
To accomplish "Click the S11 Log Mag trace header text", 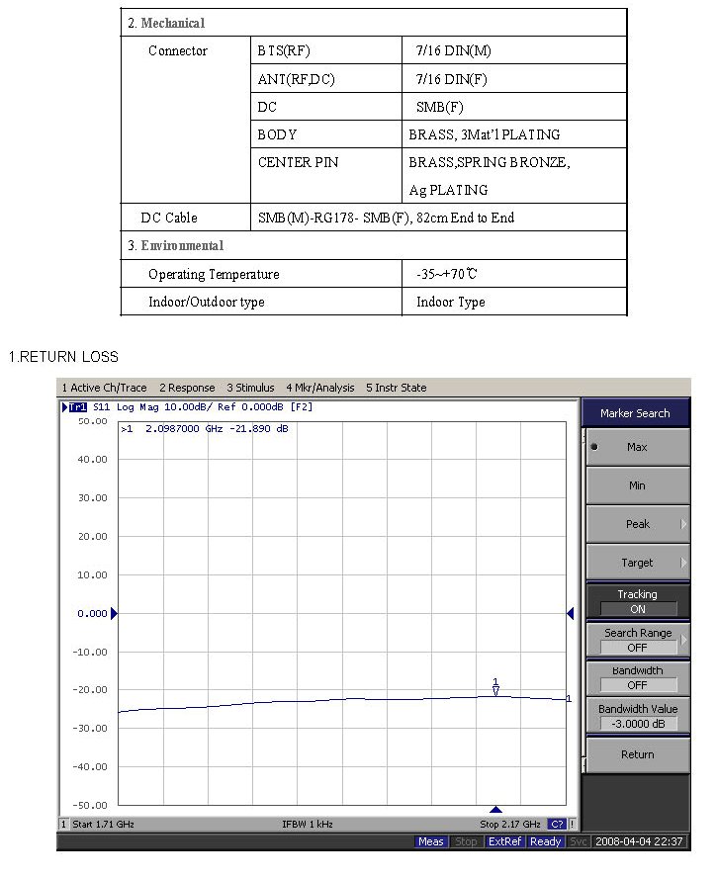I will point(203,407).
